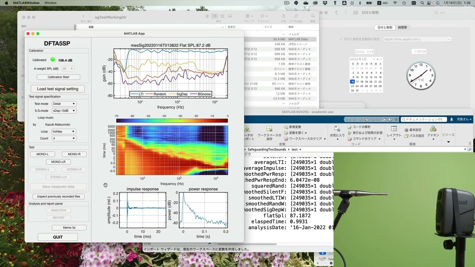
Task: Click Analyze Code (コードの解析) item
Action: point(359,127)
